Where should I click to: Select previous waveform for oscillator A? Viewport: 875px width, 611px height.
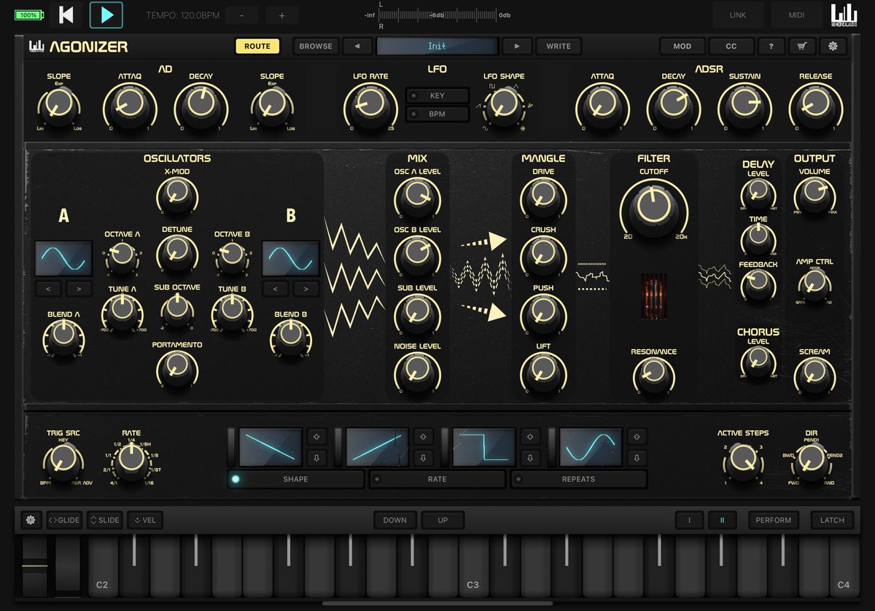coord(48,289)
